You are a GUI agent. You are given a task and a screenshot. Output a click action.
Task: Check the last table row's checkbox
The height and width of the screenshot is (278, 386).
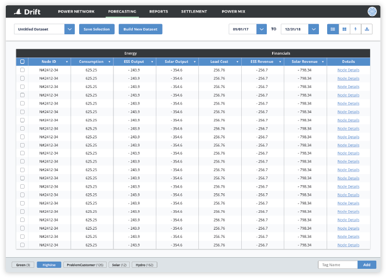[22, 245]
